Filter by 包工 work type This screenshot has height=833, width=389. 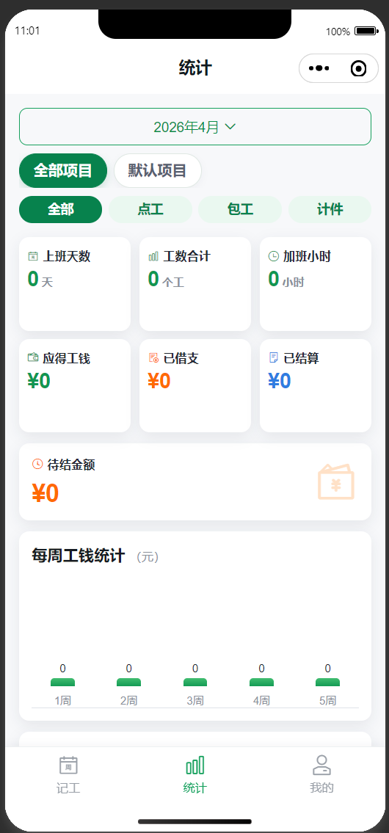[240, 209]
